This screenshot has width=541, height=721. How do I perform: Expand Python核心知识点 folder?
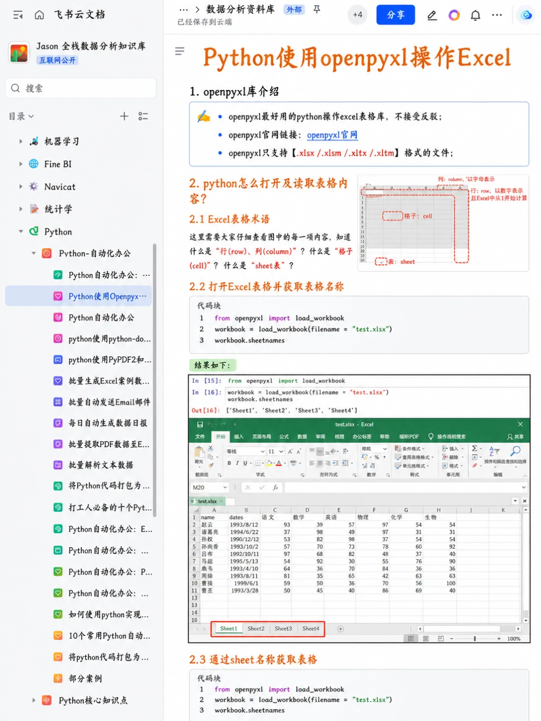(34, 700)
